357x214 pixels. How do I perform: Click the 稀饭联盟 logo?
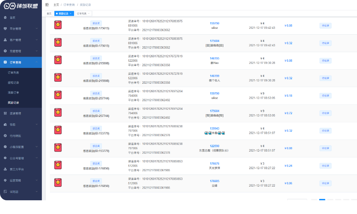click(x=21, y=5)
